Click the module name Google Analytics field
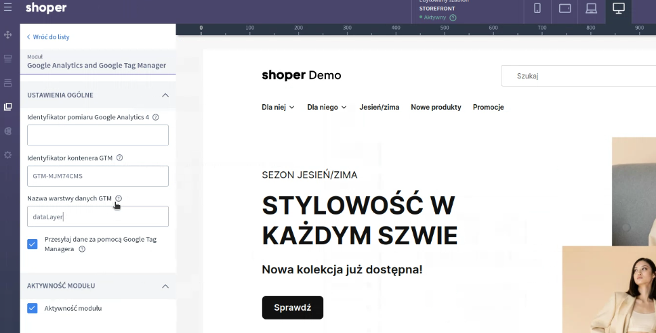The height and width of the screenshot is (333, 656). tap(98, 62)
